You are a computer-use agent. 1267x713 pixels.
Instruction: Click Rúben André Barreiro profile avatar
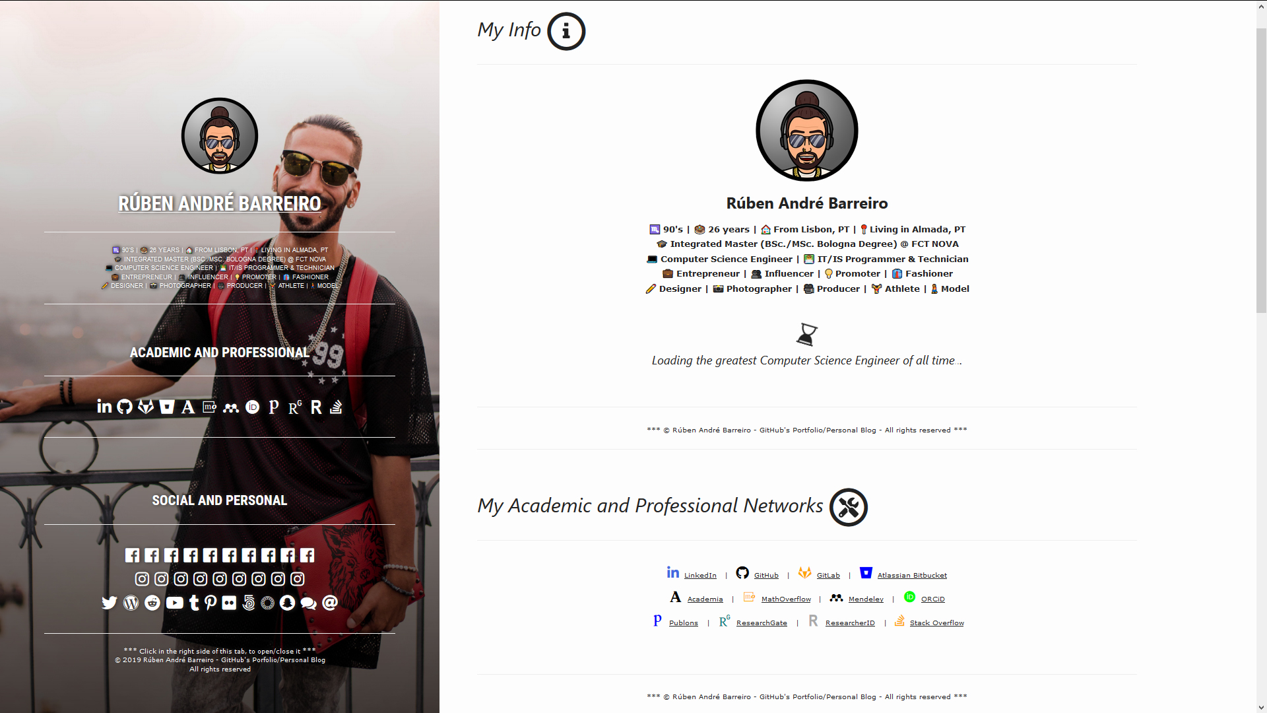(x=219, y=136)
